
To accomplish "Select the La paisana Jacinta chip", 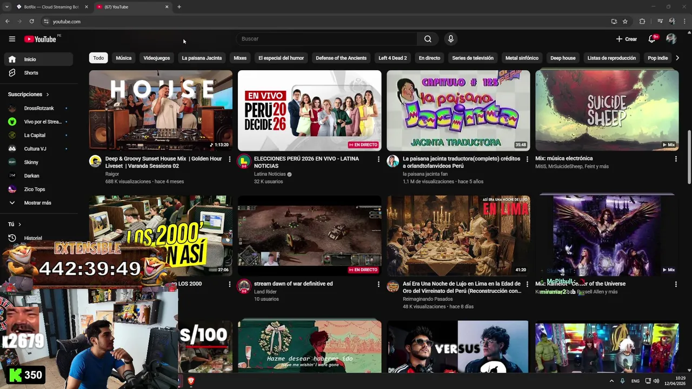I will pyautogui.click(x=202, y=58).
